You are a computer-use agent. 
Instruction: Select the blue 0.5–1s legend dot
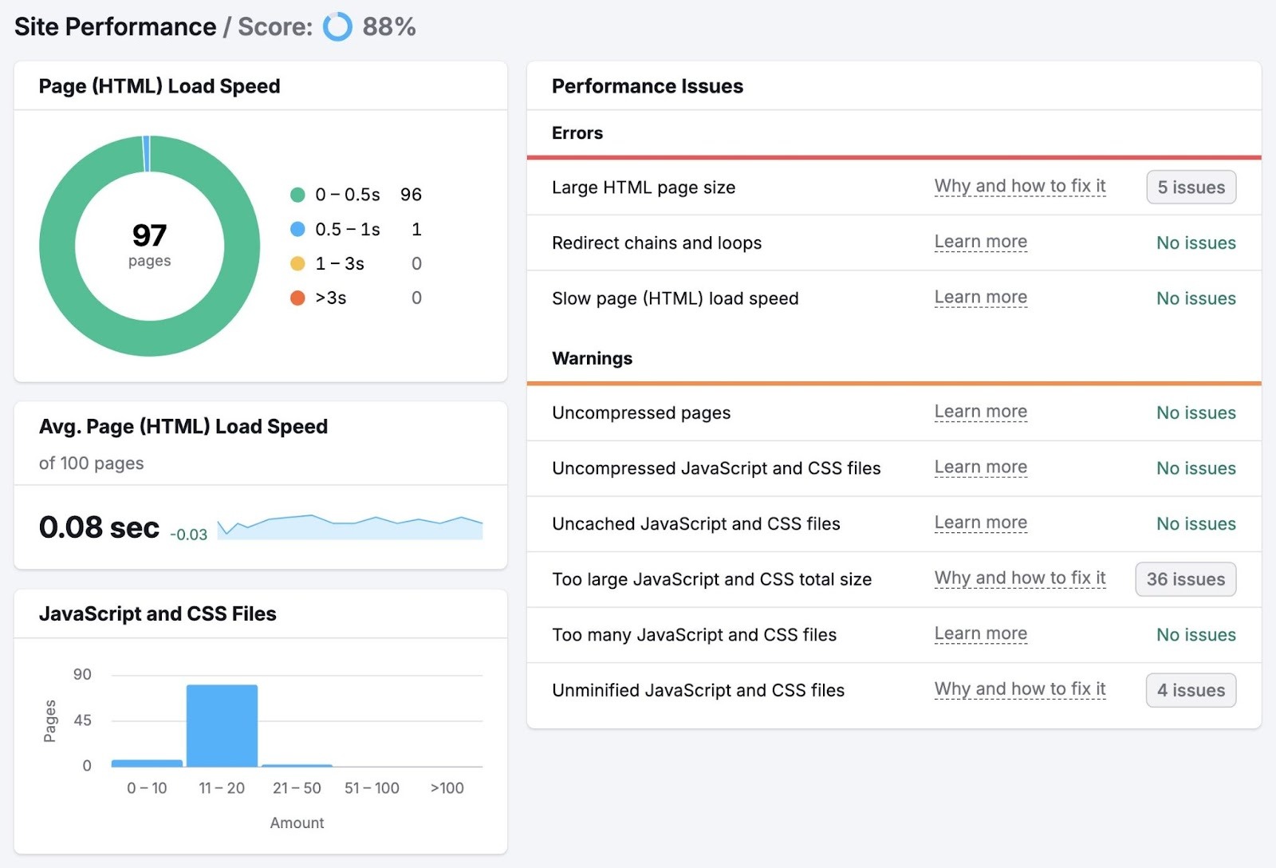coord(296,229)
